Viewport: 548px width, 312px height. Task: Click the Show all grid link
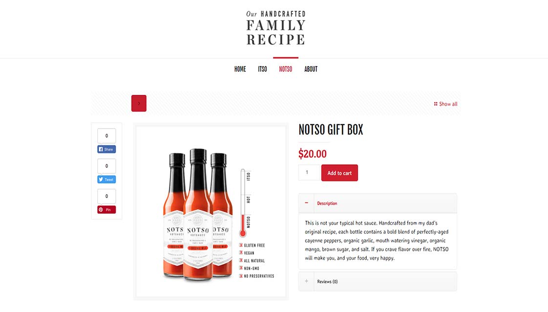[x=445, y=104]
